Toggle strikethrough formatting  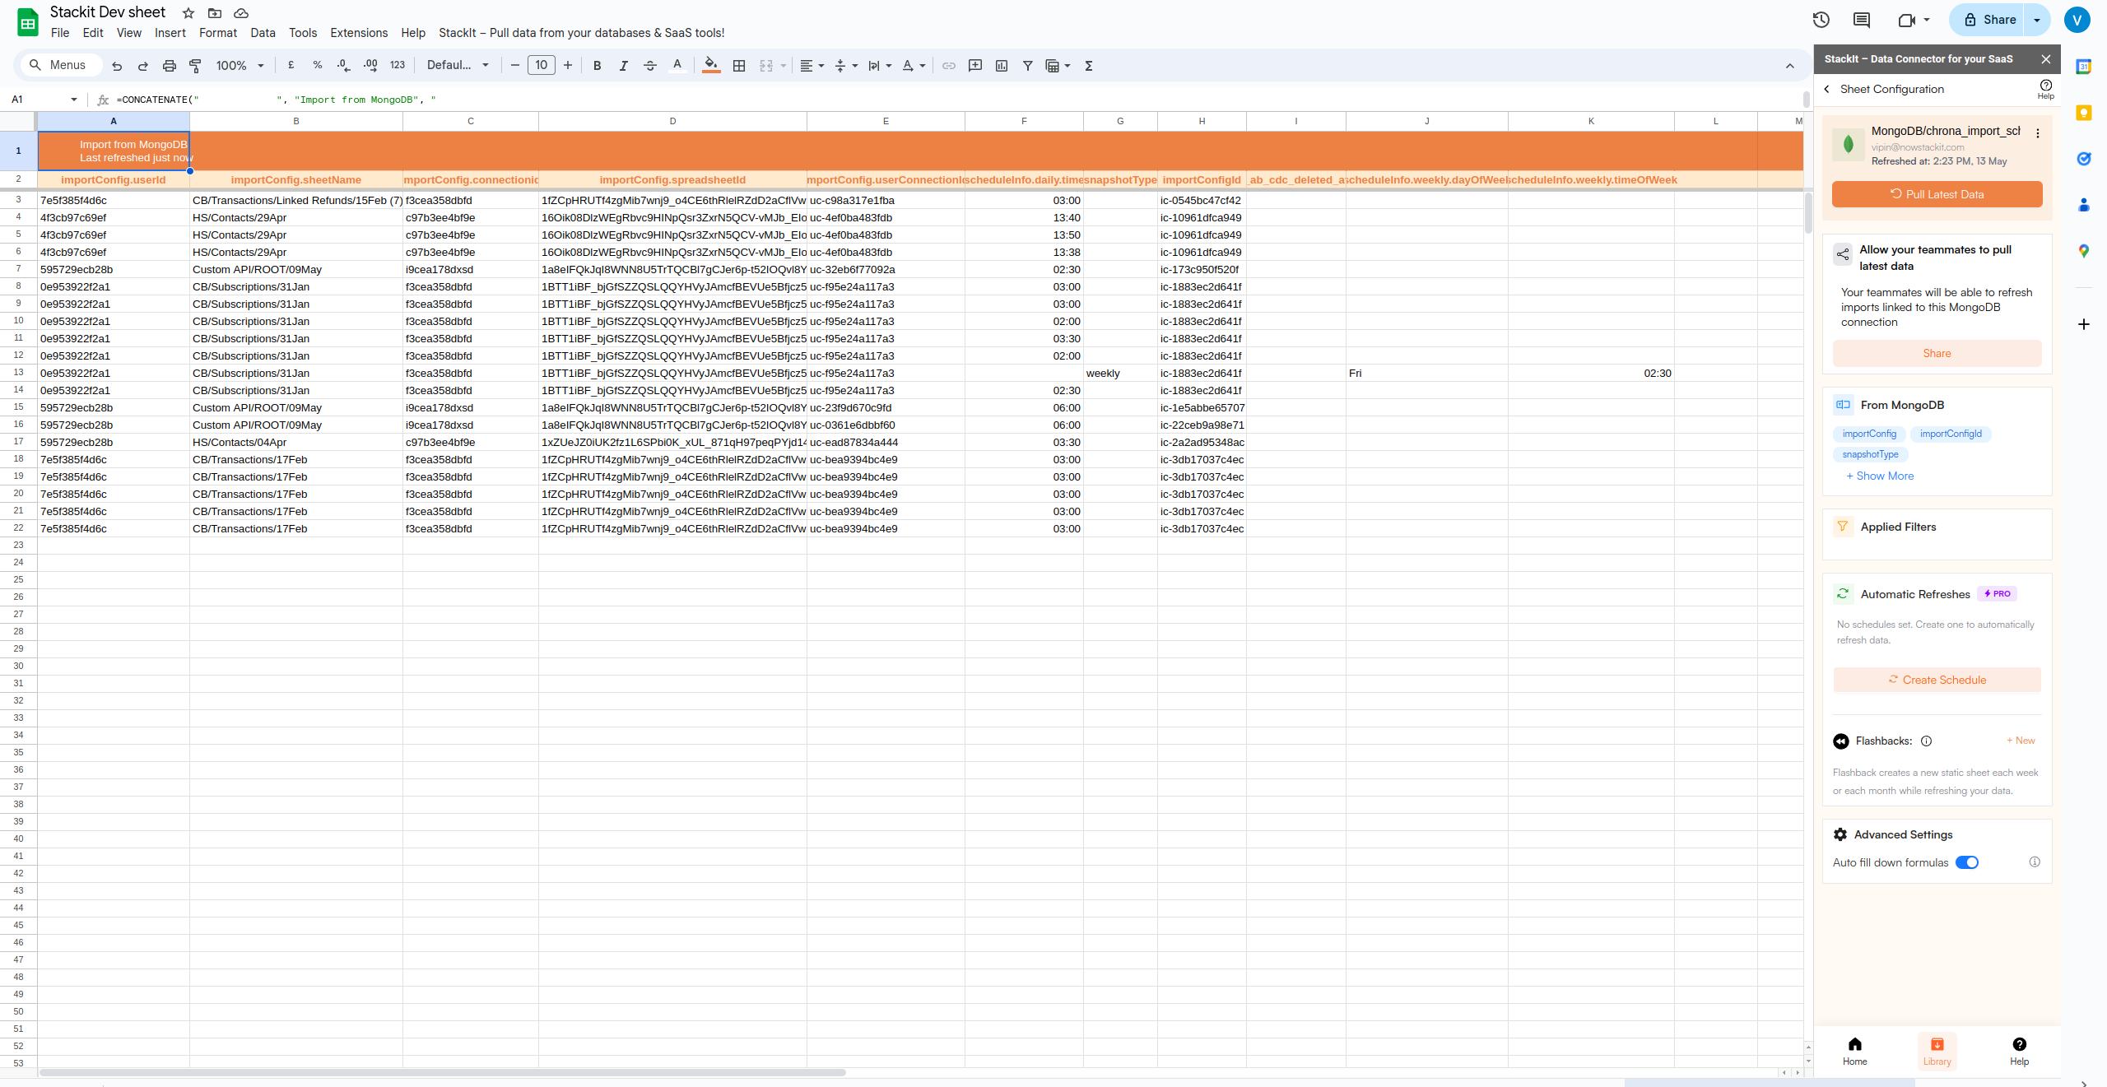tap(650, 66)
